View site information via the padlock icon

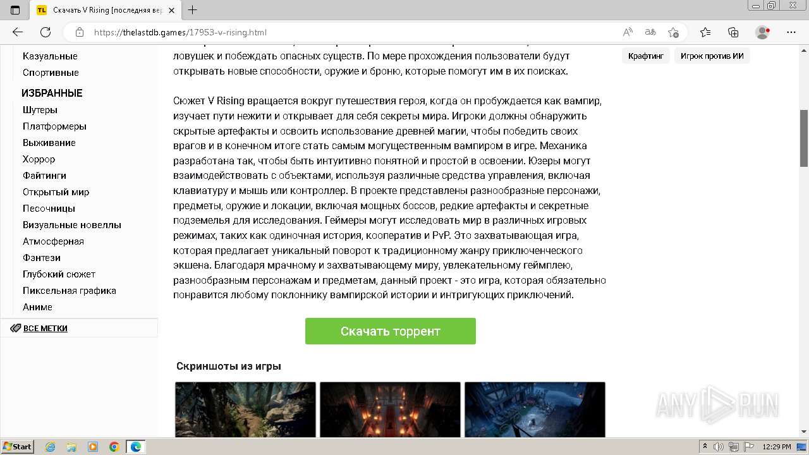80,32
